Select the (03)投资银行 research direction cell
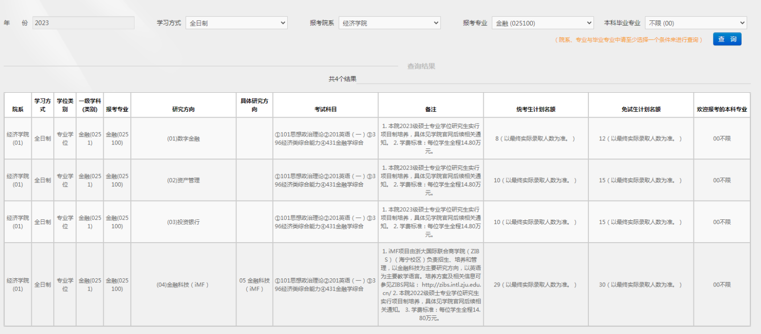761x334 pixels. coord(184,222)
